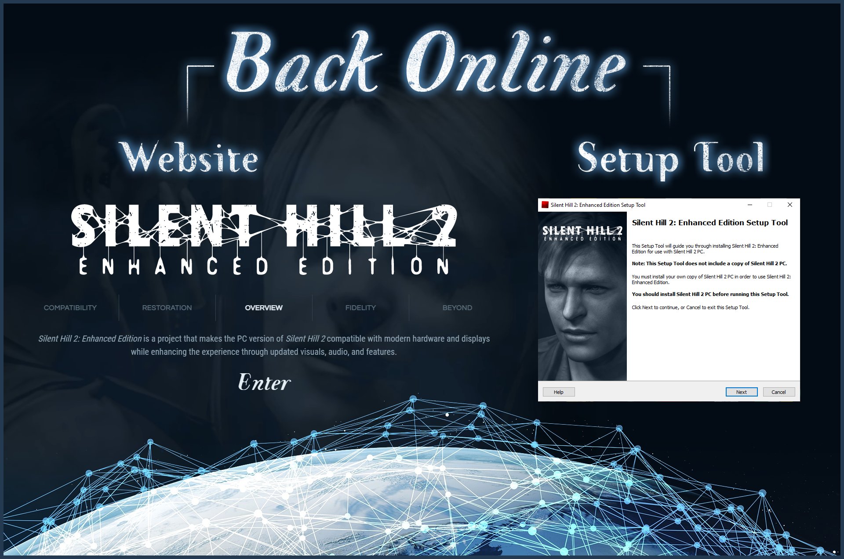The width and height of the screenshot is (844, 559).
Task: Click the BEYOND navigation tab
Action: tap(456, 307)
